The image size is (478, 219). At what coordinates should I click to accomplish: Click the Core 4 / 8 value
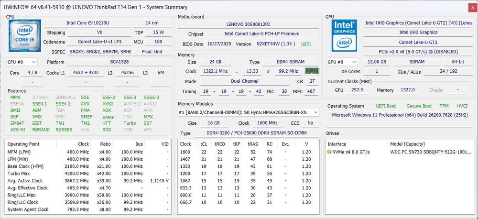point(33,73)
